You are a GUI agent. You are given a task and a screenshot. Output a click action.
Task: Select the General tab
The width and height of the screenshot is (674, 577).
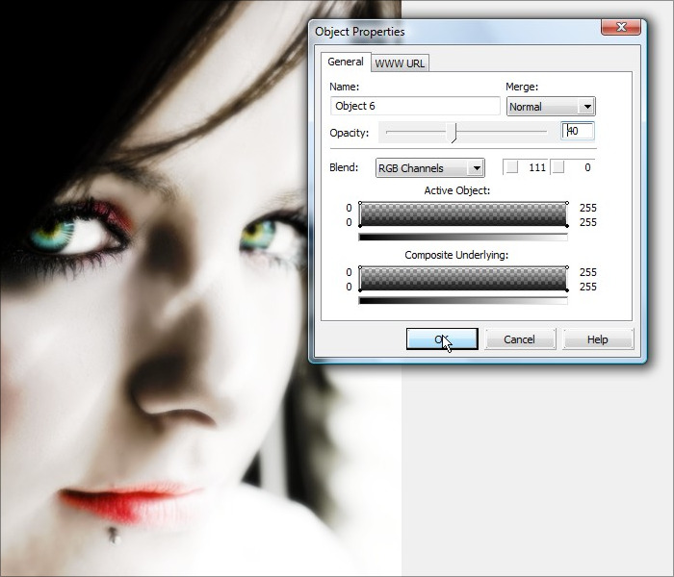click(346, 62)
